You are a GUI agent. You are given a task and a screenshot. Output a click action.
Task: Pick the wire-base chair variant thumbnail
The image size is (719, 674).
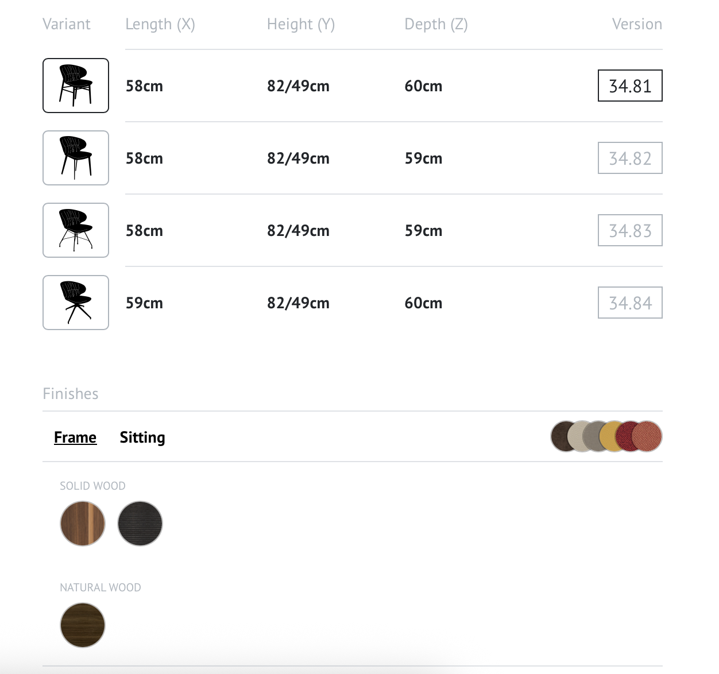[x=76, y=230]
